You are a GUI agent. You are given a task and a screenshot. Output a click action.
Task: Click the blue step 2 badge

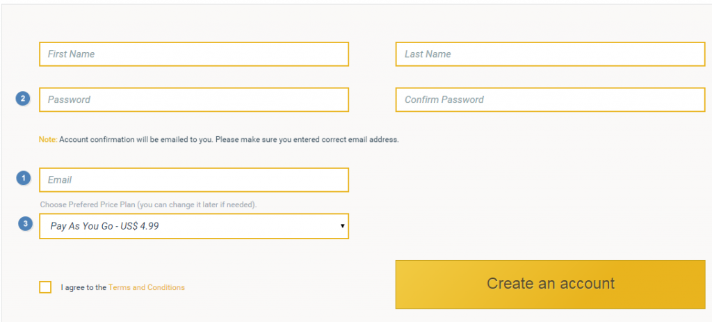click(x=23, y=98)
